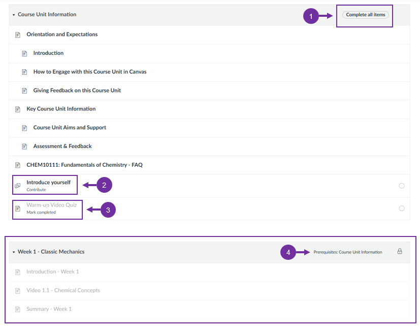Click the discussion icon beside Introduce yourself
Screen dimensions: 420x328
18,186
